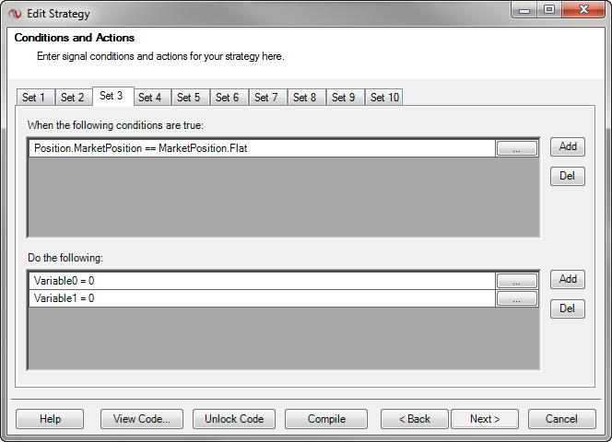Select the Variable0 = 0 action row

point(262,281)
